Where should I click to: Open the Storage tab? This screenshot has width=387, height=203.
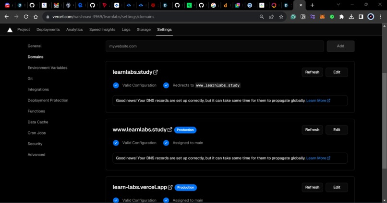click(144, 30)
